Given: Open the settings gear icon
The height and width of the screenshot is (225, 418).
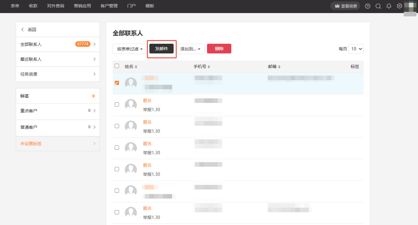Looking at the screenshot, I should click(x=399, y=6).
